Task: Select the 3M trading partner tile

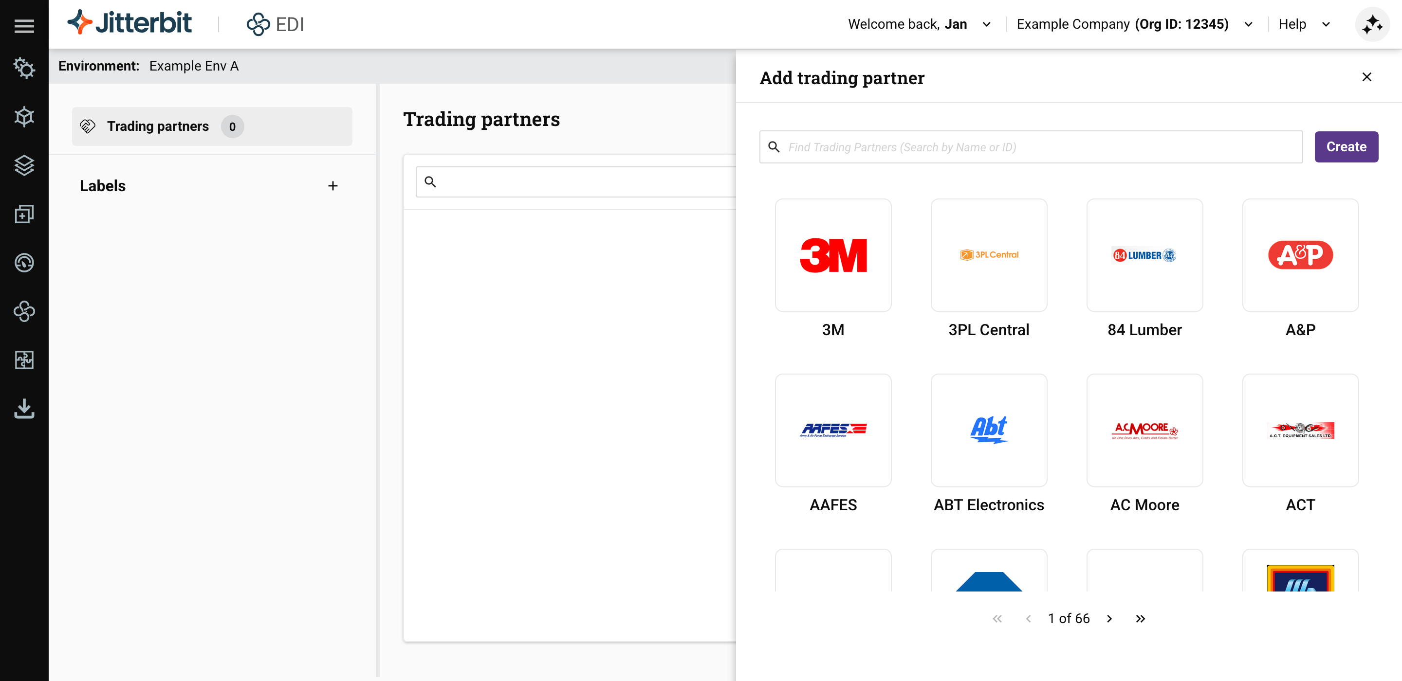Action: (833, 255)
